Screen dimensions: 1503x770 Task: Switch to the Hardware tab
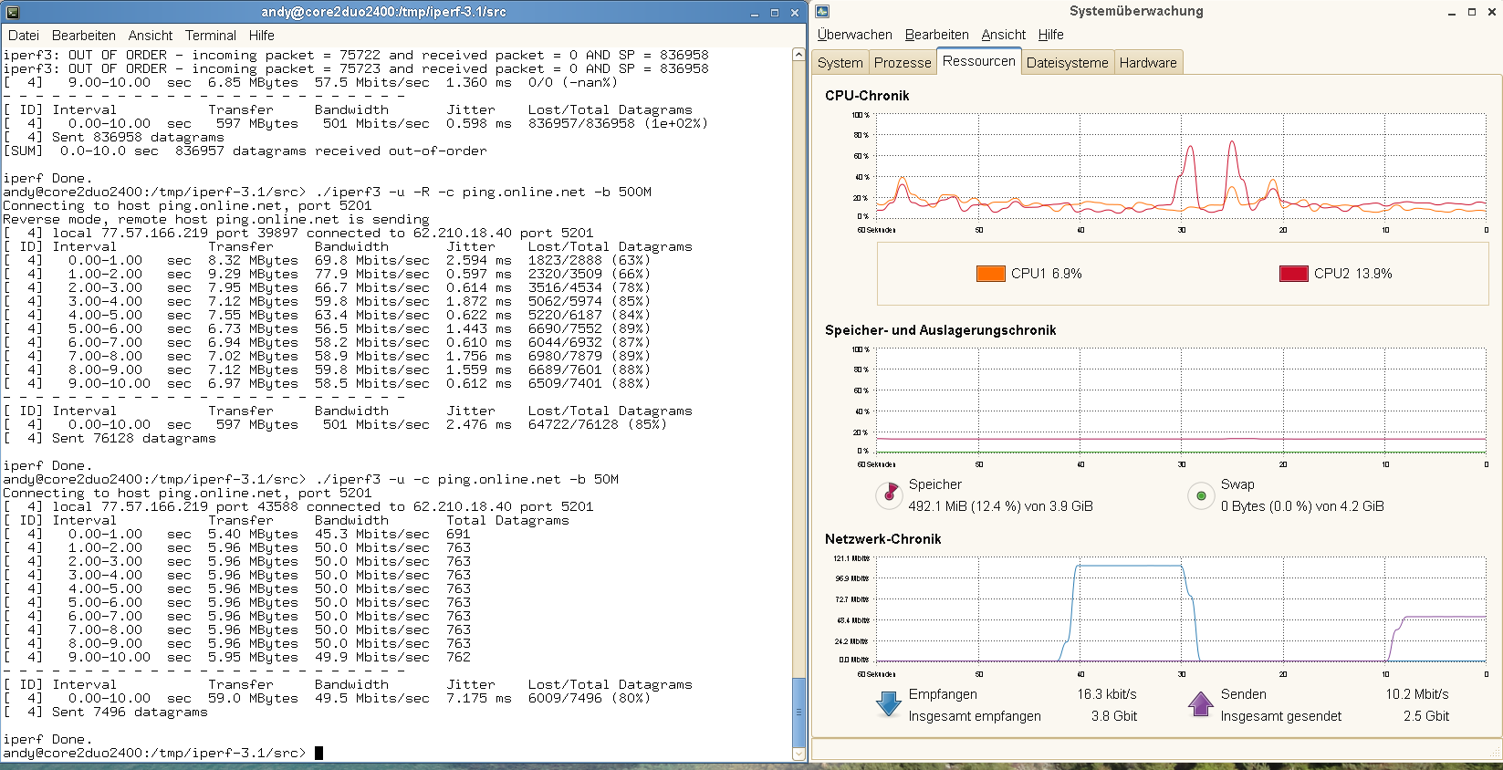pos(1148,63)
